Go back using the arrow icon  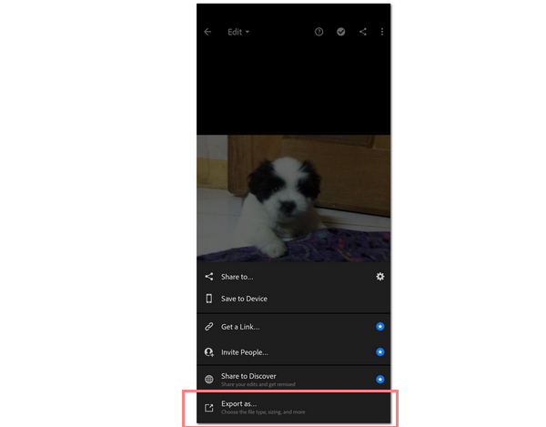tap(207, 32)
